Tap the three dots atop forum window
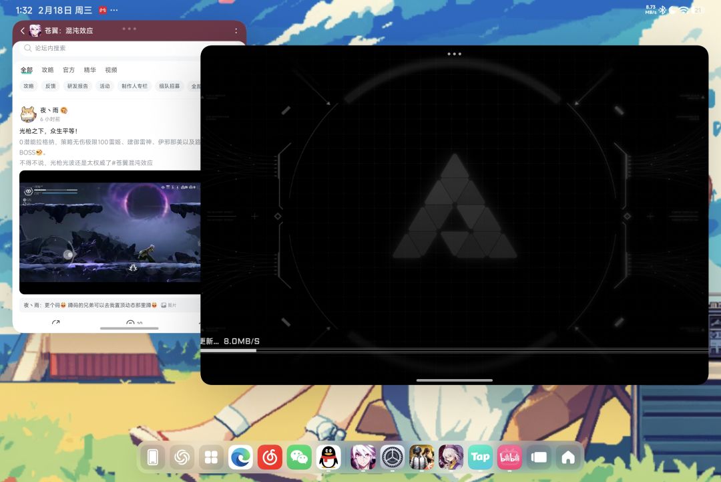 pos(130,29)
